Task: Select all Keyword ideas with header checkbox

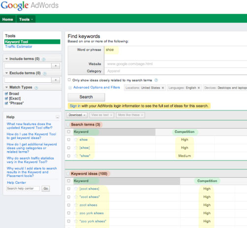Action: [69, 181]
